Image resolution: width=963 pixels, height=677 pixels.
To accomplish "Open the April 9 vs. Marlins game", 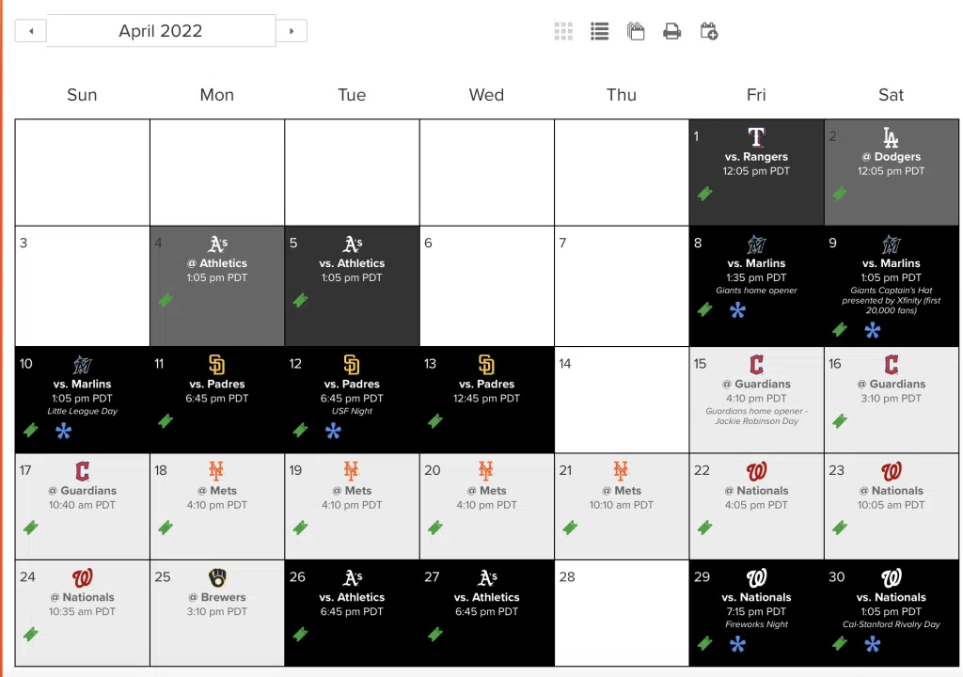I will pos(891,264).
